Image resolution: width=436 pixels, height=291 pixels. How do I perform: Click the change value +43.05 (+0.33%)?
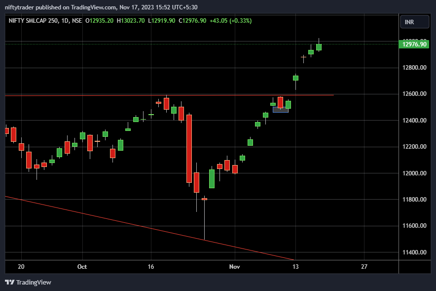[x=230, y=21]
